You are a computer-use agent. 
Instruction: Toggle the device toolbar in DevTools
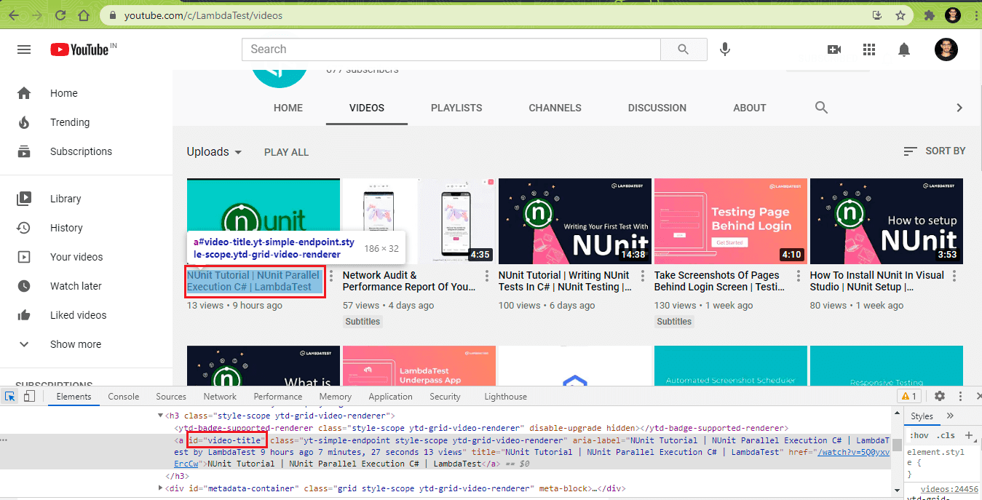click(x=29, y=397)
